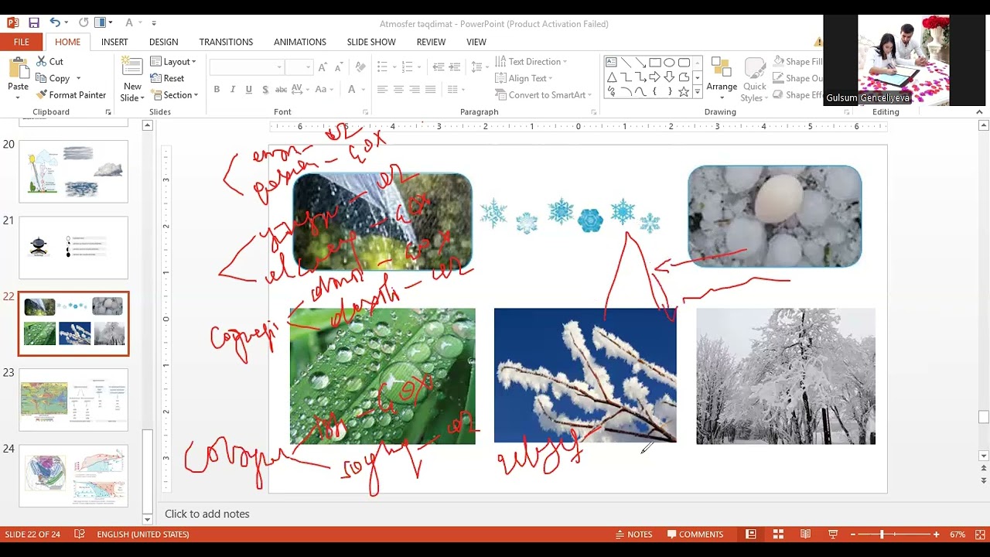990x557 pixels.
Task: Click 'Click to add notes' field
Action: tap(207, 514)
